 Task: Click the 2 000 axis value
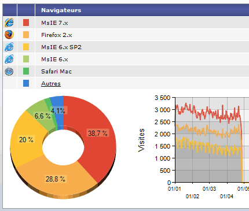click(x=163, y=134)
